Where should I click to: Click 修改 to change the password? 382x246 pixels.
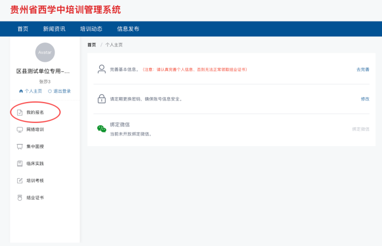point(365,99)
